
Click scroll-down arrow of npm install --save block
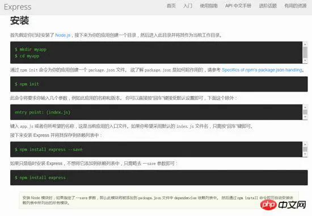coord(305,155)
